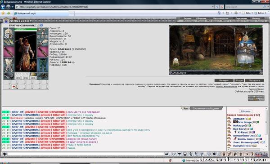Viewport: 270px width, 164px height.
Task: Open the armor chestplate equipment slot
Action: click(9, 65)
